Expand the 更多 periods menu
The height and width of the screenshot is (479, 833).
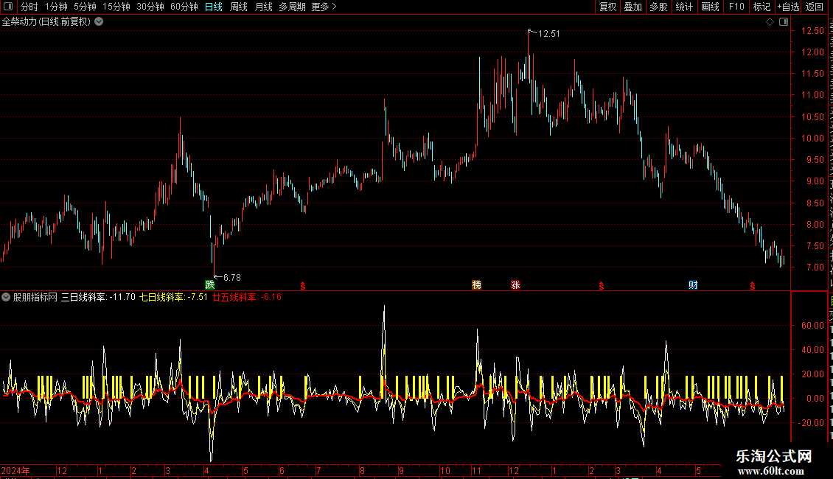tap(324, 7)
